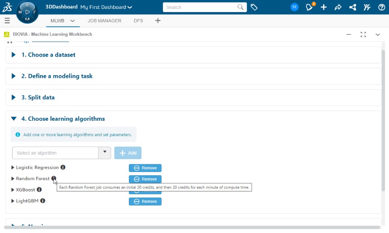Minimize the Machine Learning Workbench widget
389x233 pixels.
349,34
